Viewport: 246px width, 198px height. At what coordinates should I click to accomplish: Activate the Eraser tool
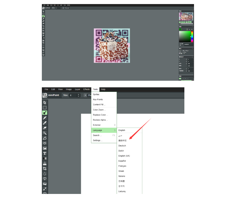click(45, 128)
